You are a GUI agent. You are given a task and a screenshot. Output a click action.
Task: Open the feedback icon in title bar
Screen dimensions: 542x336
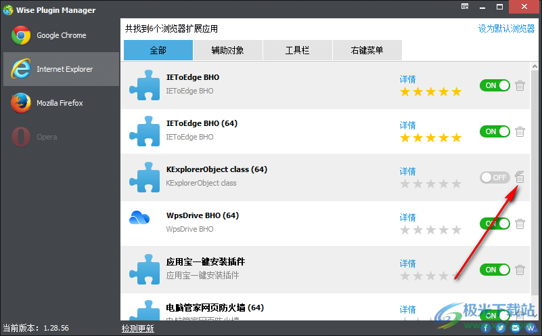pyautogui.click(x=465, y=7)
